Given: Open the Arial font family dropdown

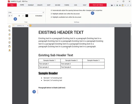Looking at the screenshot, I should click(x=26, y=12).
